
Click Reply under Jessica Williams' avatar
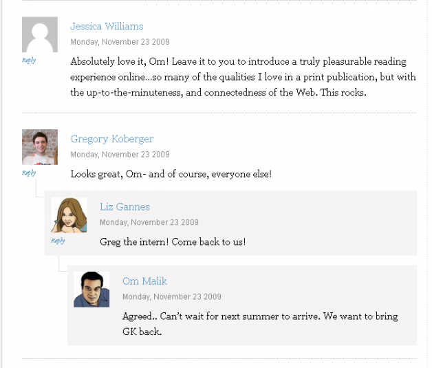pyautogui.click(x=29, y=60)
